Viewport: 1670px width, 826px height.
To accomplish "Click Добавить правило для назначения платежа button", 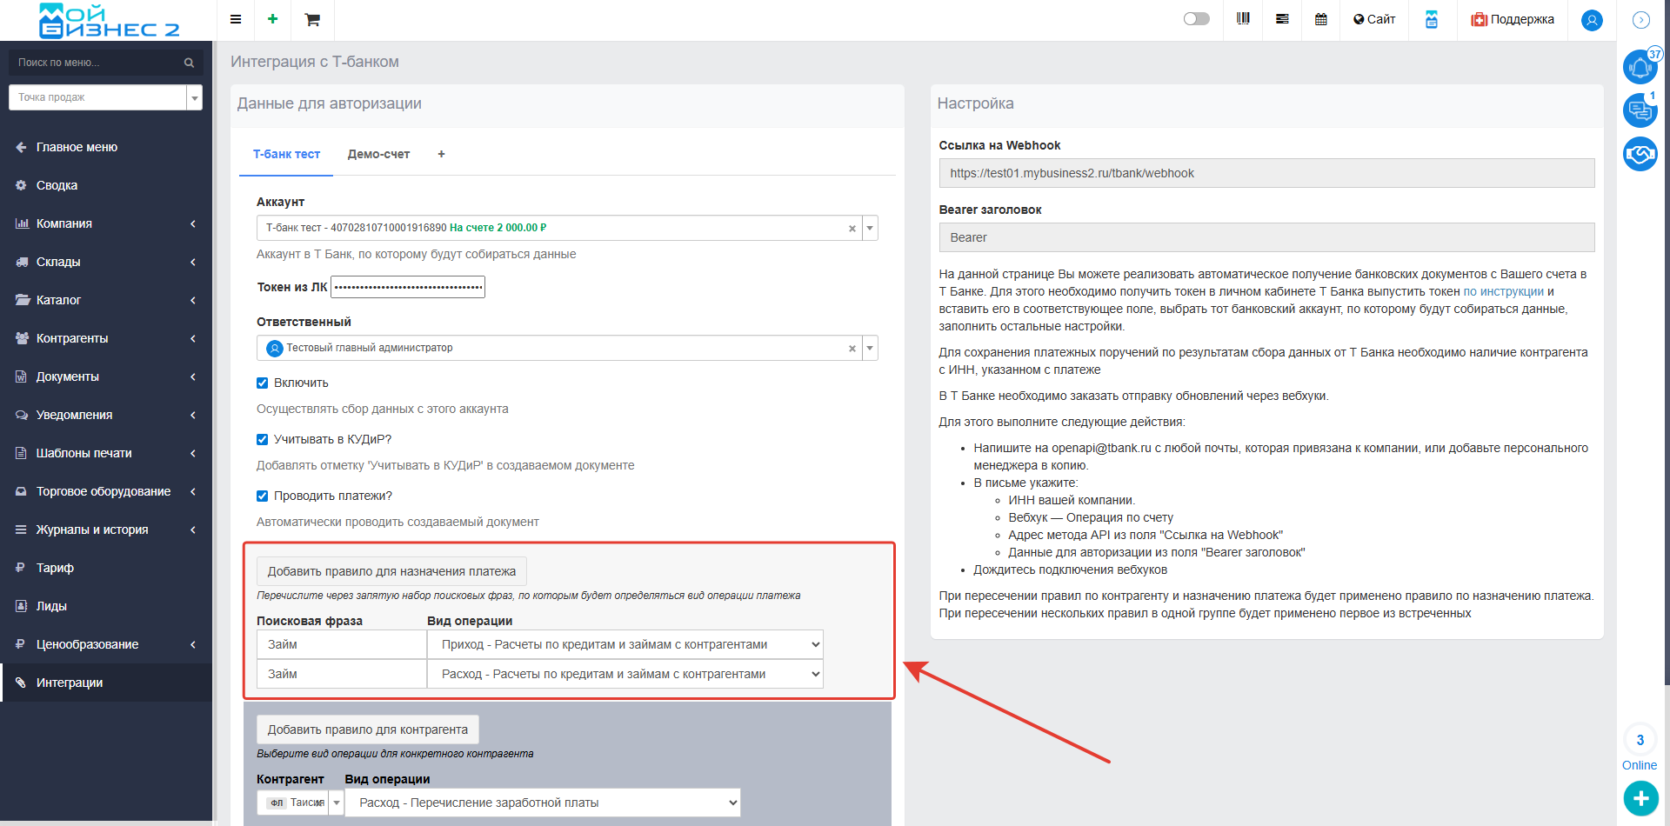I will (391, 571).
